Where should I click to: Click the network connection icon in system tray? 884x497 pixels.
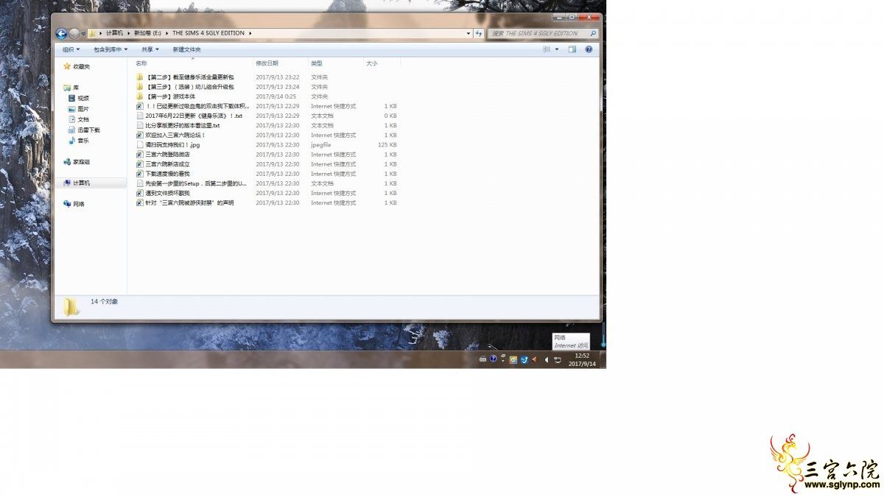pyautogui.click(x=558, y=359)
